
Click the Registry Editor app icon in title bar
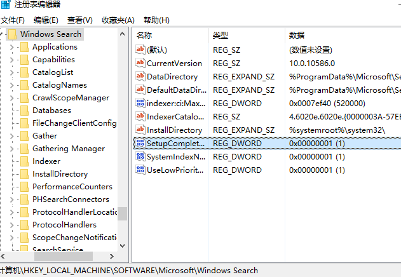(5, 4)
